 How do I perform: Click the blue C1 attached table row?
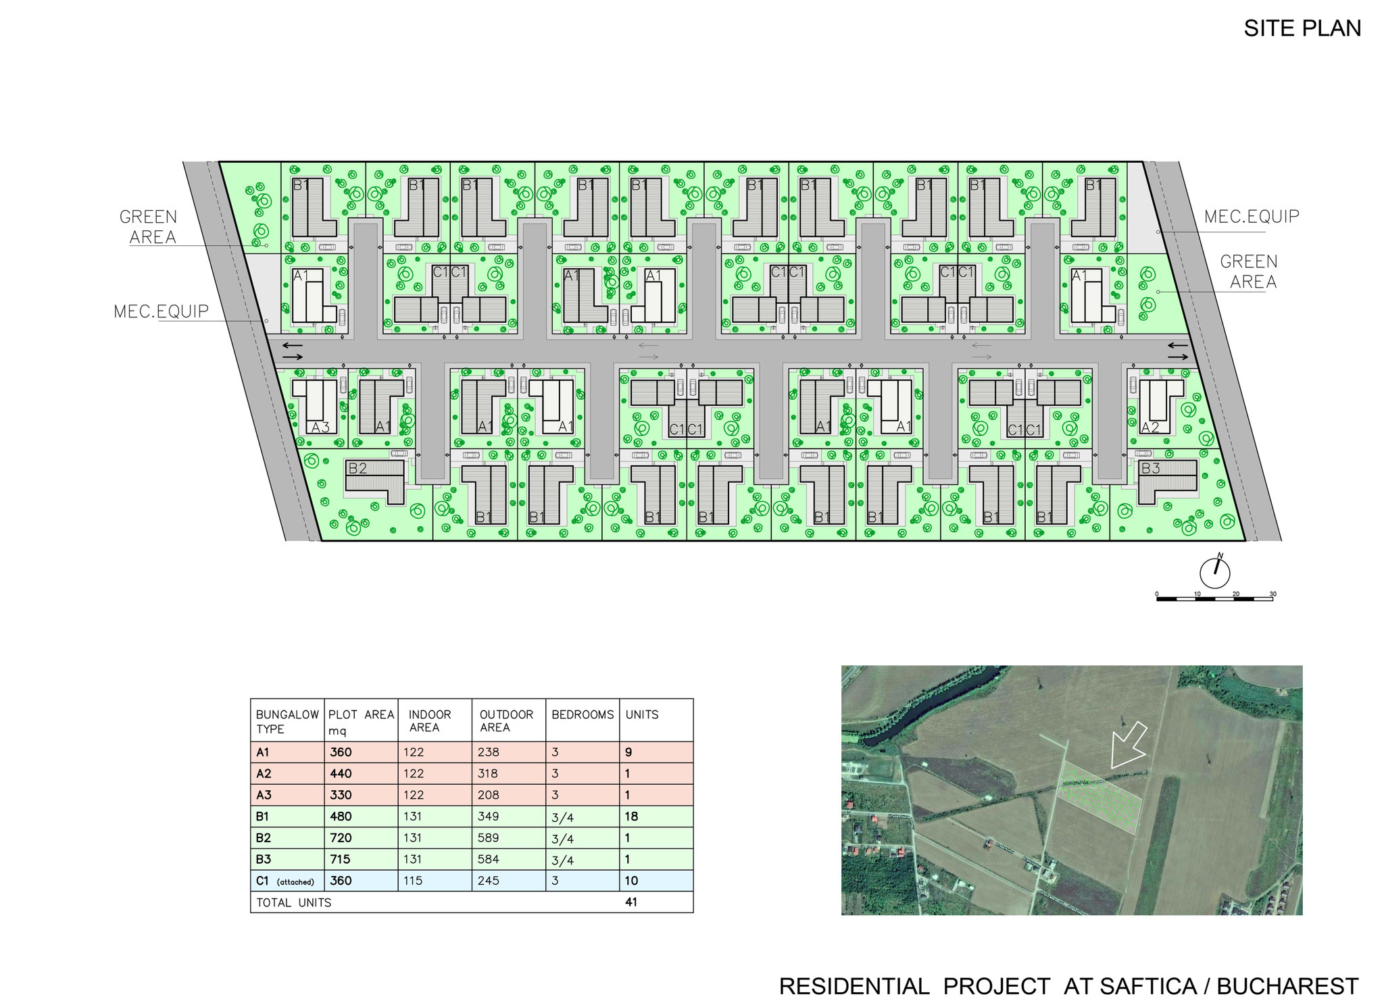471,881
